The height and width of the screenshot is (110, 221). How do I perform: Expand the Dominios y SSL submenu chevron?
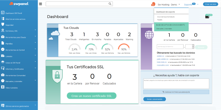[x=35, y=30]
